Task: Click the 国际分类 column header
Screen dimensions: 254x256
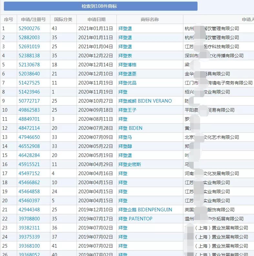Action: point(63,19)
